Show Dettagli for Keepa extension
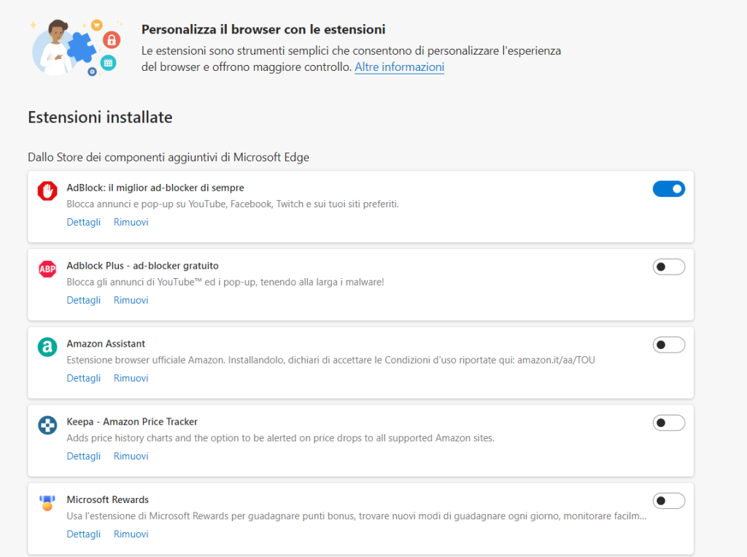This screenshot has height=557, width=747. (84, 456)
